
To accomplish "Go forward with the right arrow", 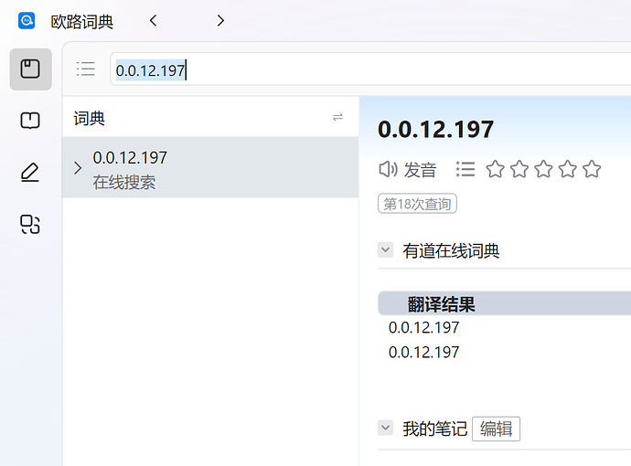I will (220, 20).
